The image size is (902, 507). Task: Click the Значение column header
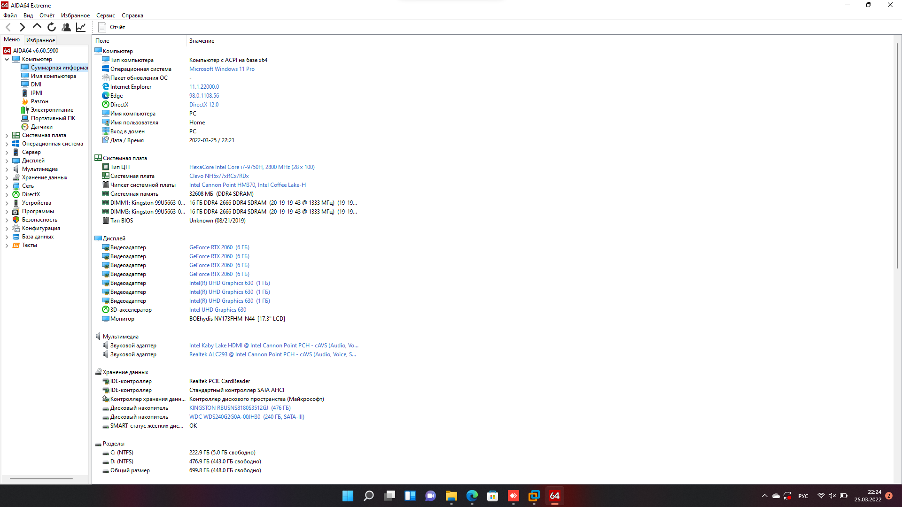[273, 41]
